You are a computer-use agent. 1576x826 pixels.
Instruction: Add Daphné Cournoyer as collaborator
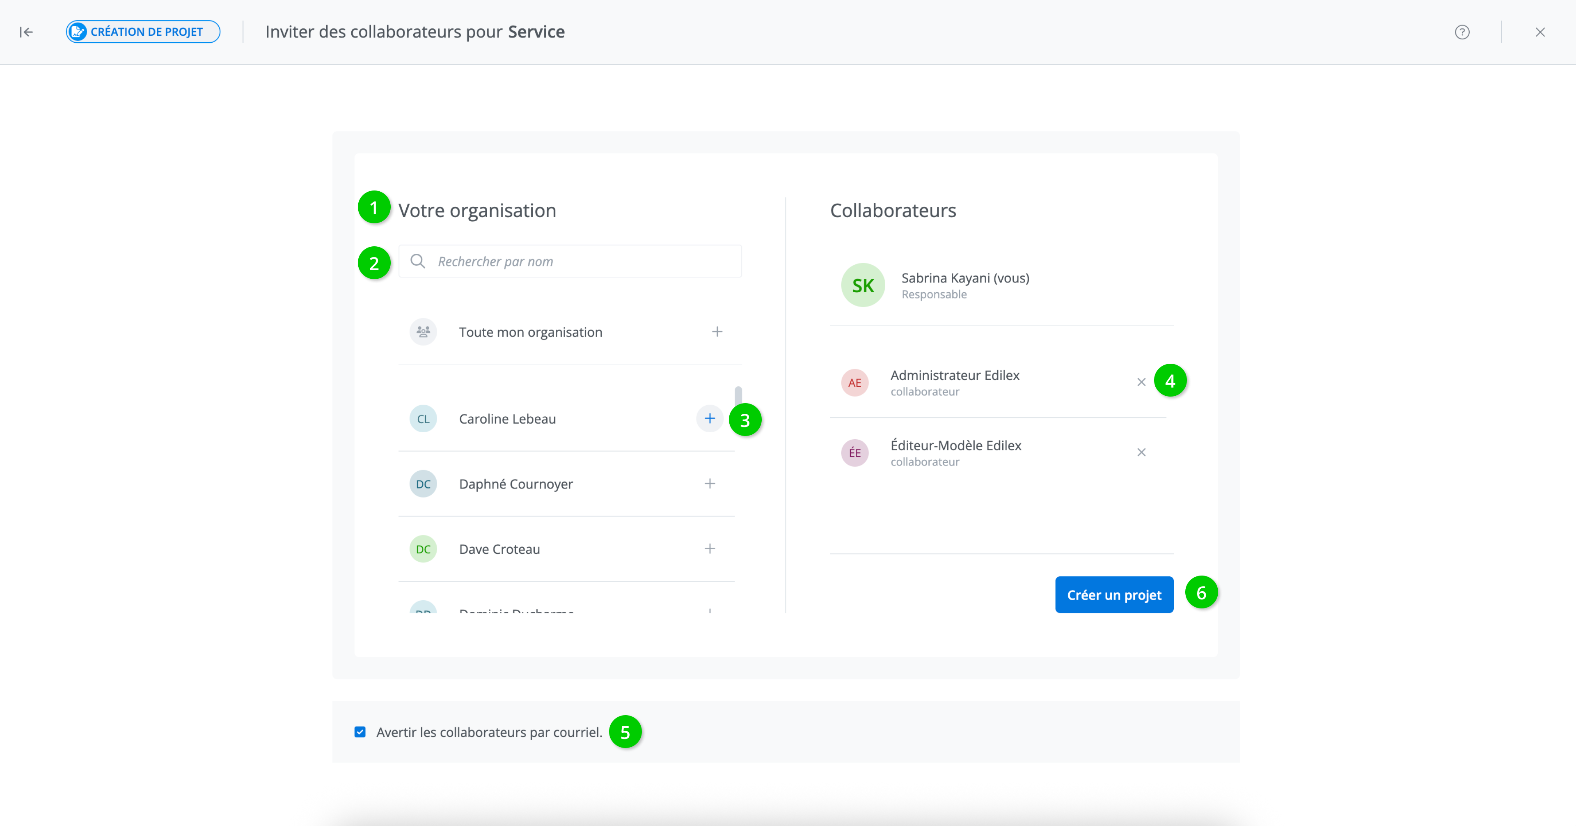(x=710, y=483)
